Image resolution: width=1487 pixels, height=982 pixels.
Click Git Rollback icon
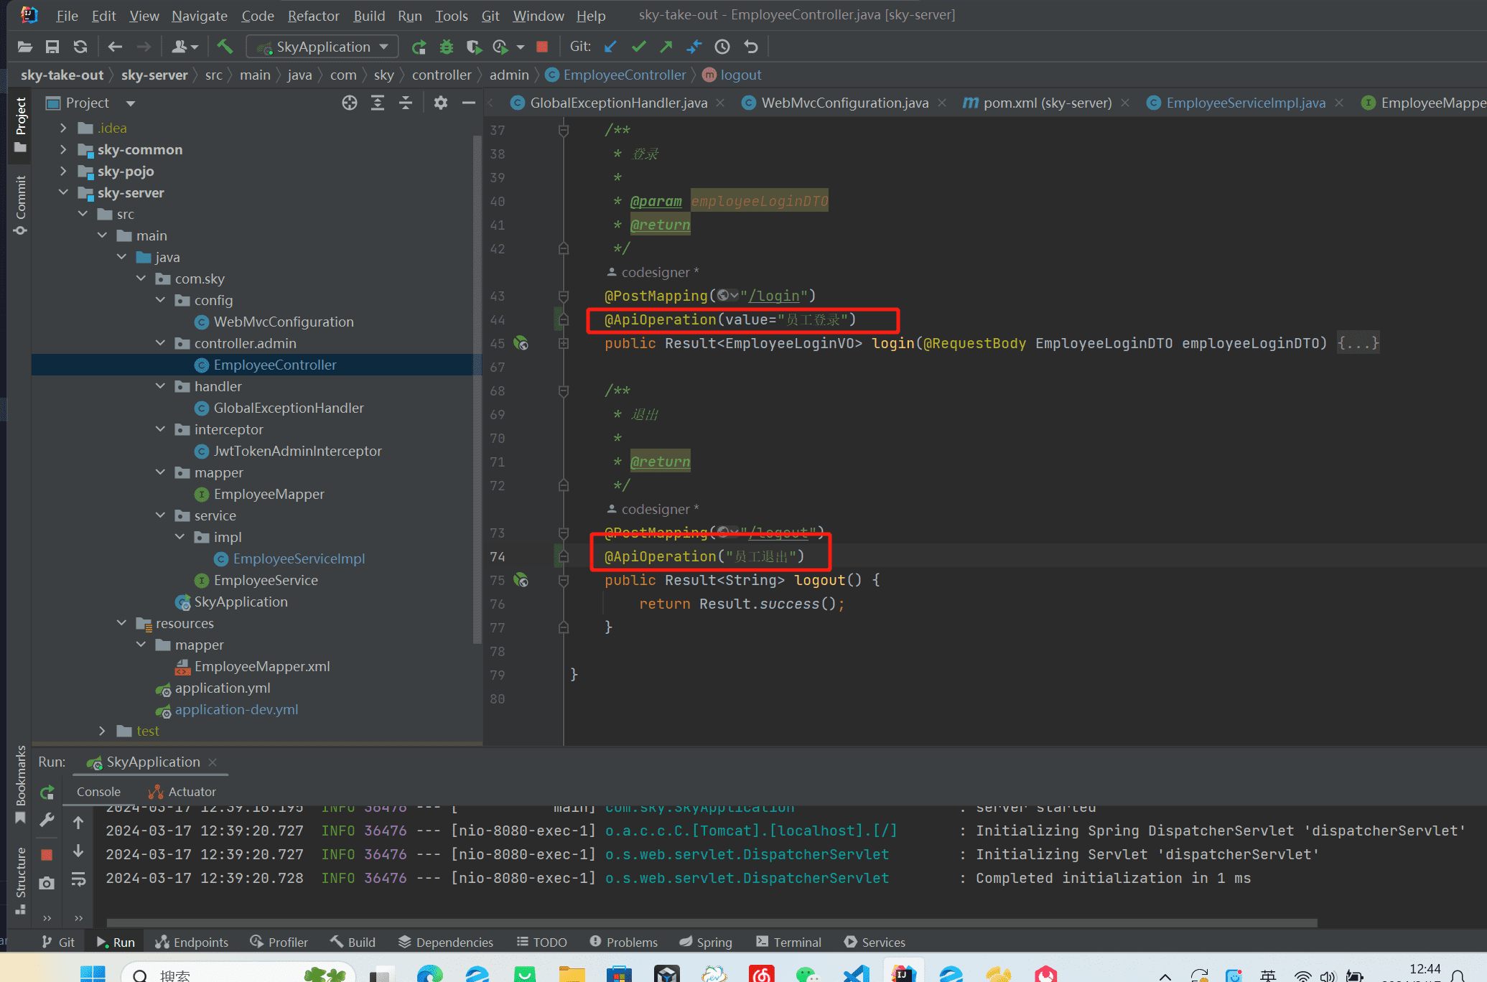coord(751,47)
